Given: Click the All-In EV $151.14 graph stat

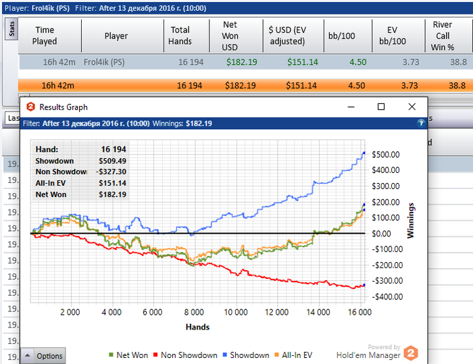Looking at the screenshot, I should [112, 184].
